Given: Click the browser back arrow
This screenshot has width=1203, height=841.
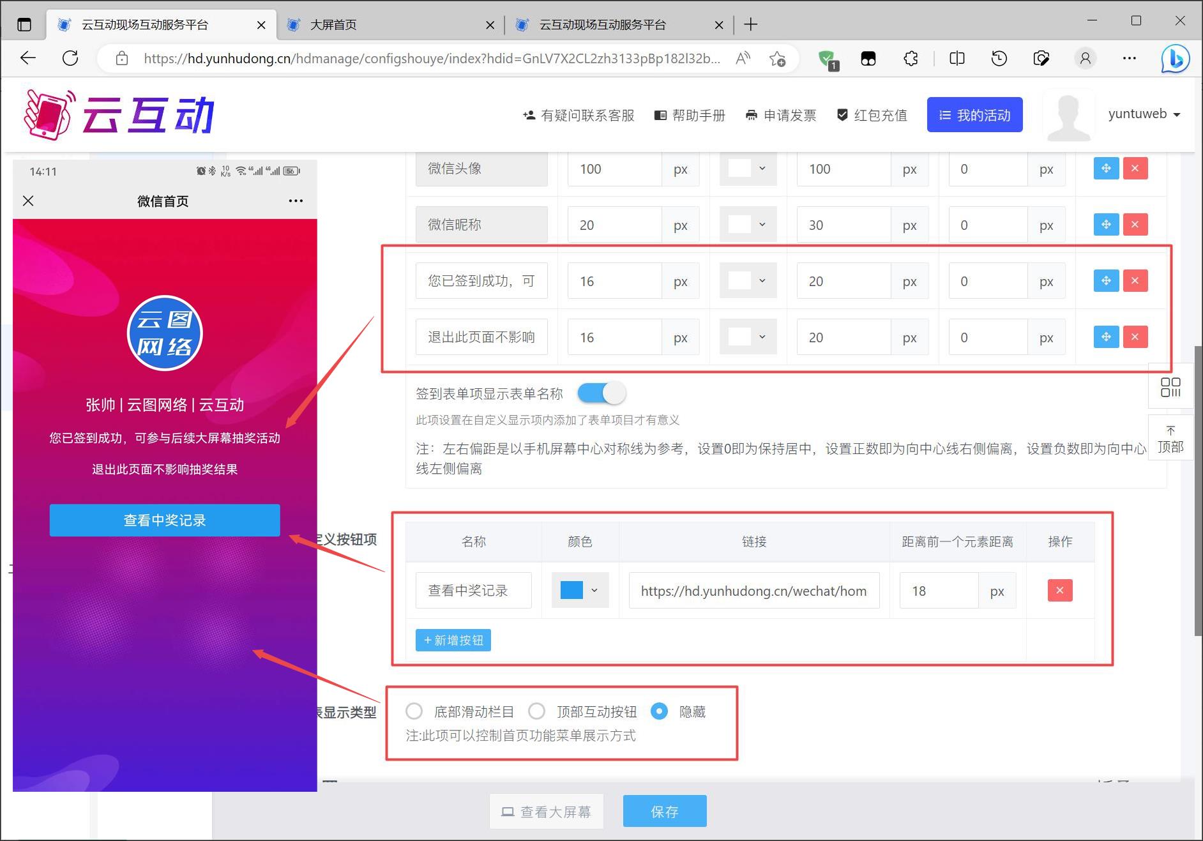Looking at the screenshot, I should [x=28, y=59].
